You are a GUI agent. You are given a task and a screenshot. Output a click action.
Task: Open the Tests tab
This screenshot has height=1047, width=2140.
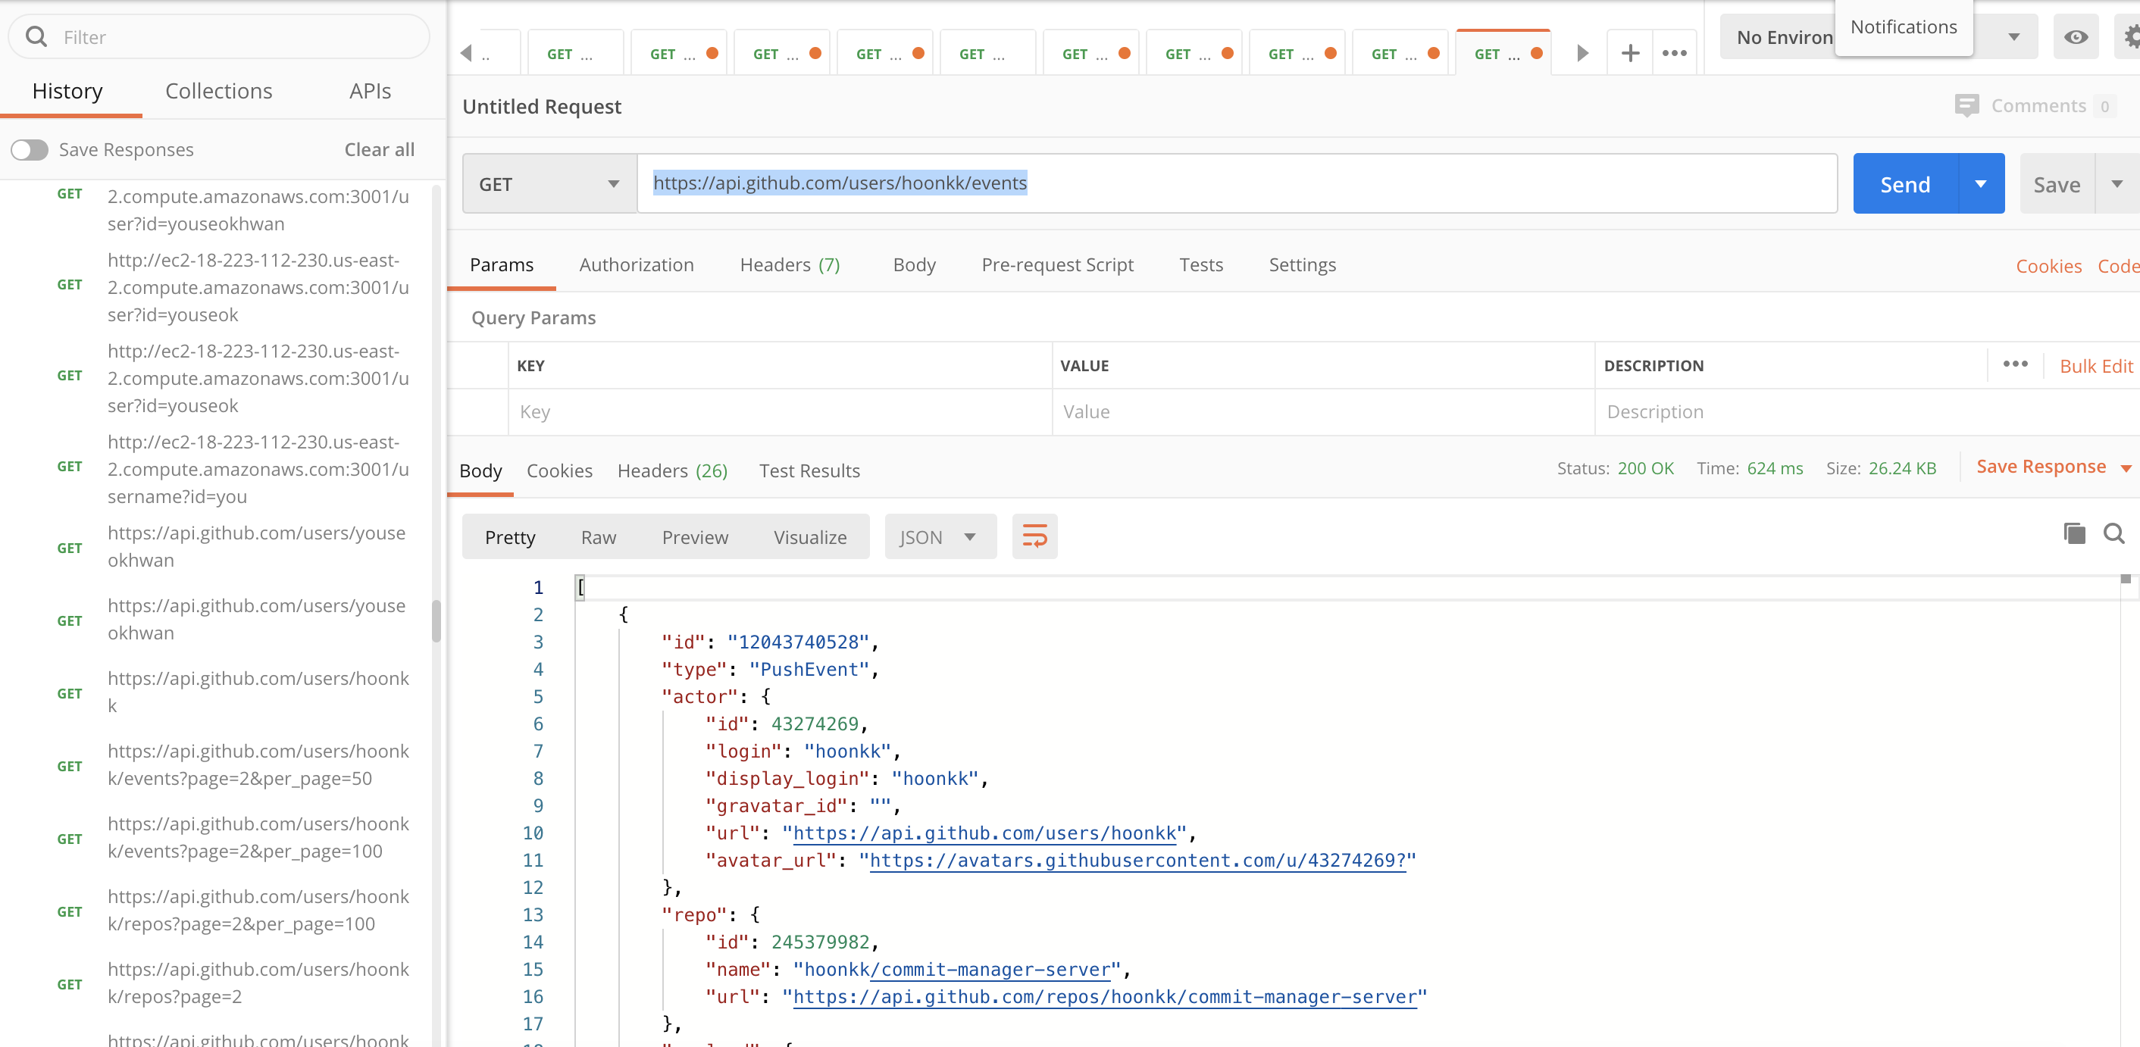pyautogui.click(x=1200, y=265)
